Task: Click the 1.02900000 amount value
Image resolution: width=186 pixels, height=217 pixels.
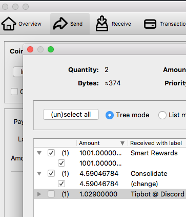Action: pos(98,194)
